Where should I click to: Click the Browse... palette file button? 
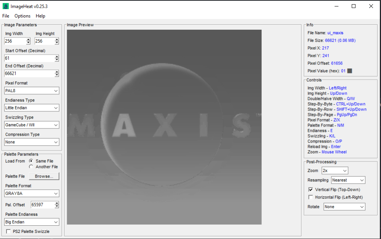pyautogui.click(x=45, y=176)
